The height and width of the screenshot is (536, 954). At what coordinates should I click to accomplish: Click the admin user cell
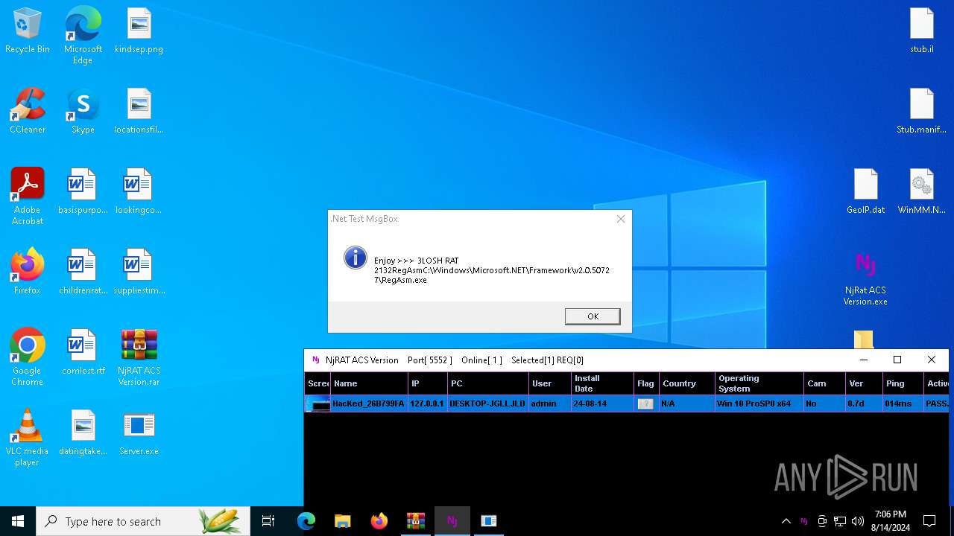pos(549,403)
